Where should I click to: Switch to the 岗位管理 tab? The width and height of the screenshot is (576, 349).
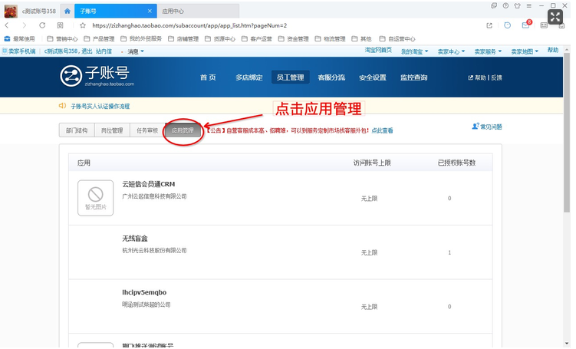click(x=112, y=130)
